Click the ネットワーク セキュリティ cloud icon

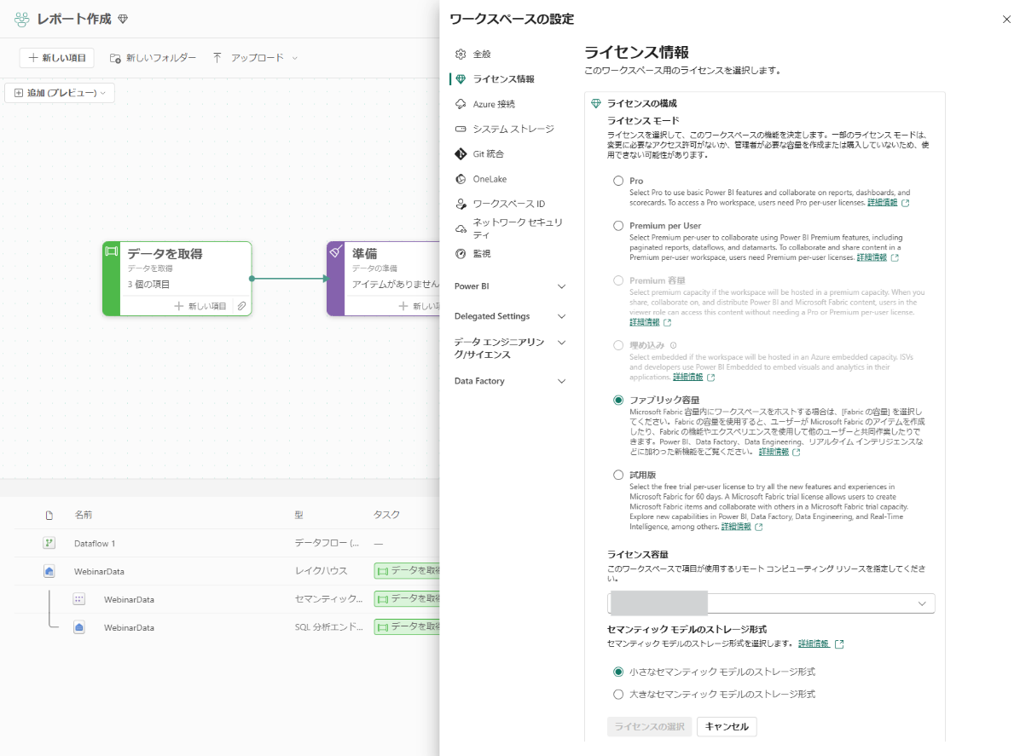461,228
